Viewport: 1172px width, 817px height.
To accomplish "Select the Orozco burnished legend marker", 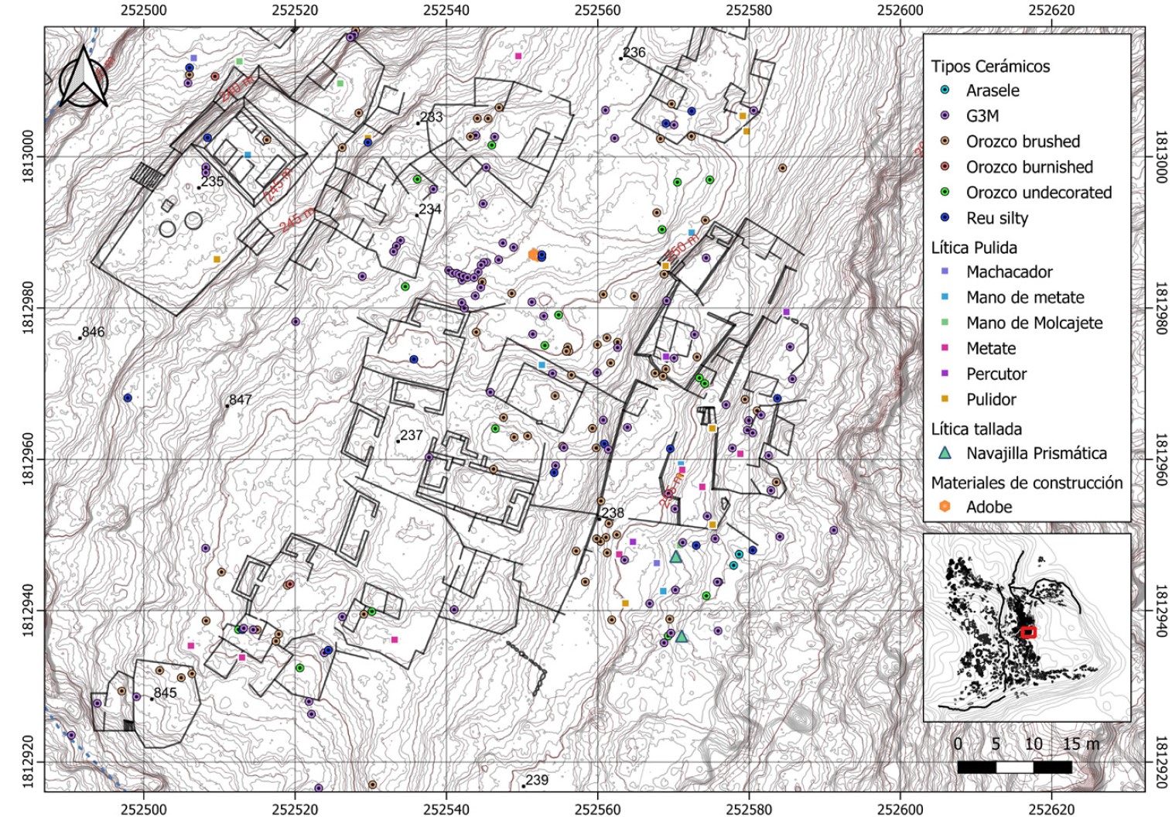I will tap(945, 167).
